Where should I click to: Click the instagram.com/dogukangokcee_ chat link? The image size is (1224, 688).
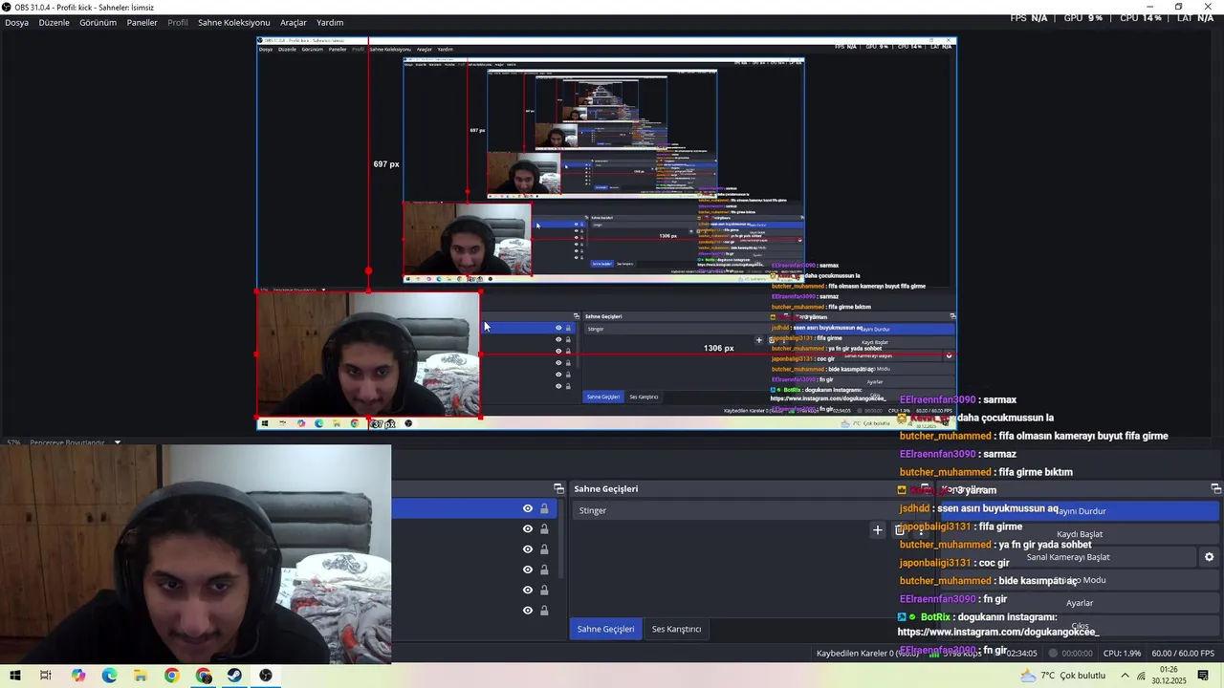pyautogui.click(x=998, y=632)
